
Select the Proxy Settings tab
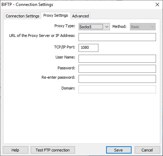coord(55,15)
